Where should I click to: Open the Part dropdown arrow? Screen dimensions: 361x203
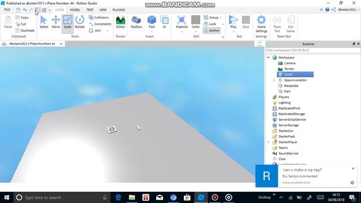click(152, 32)
